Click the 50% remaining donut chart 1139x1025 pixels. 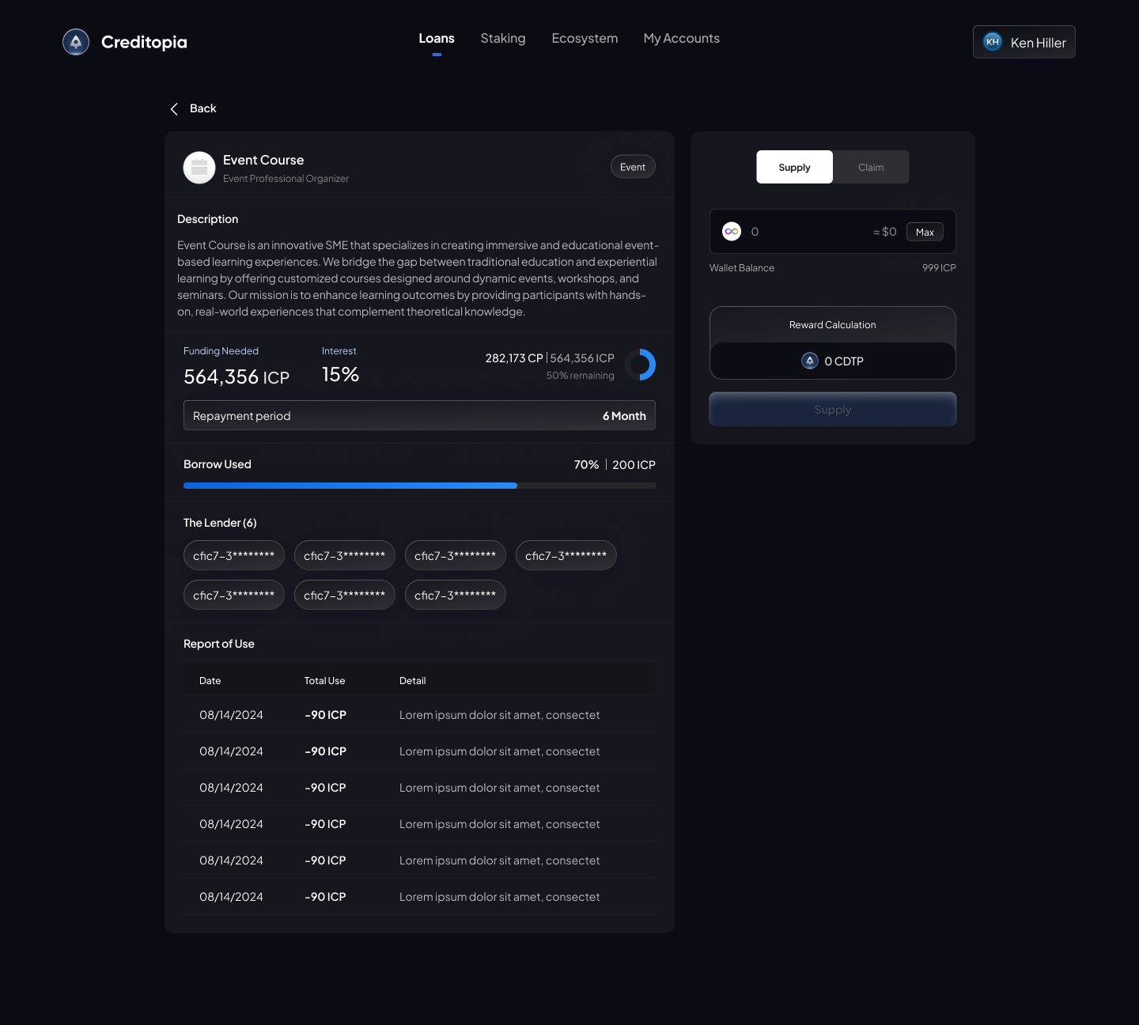coord(640,365)
